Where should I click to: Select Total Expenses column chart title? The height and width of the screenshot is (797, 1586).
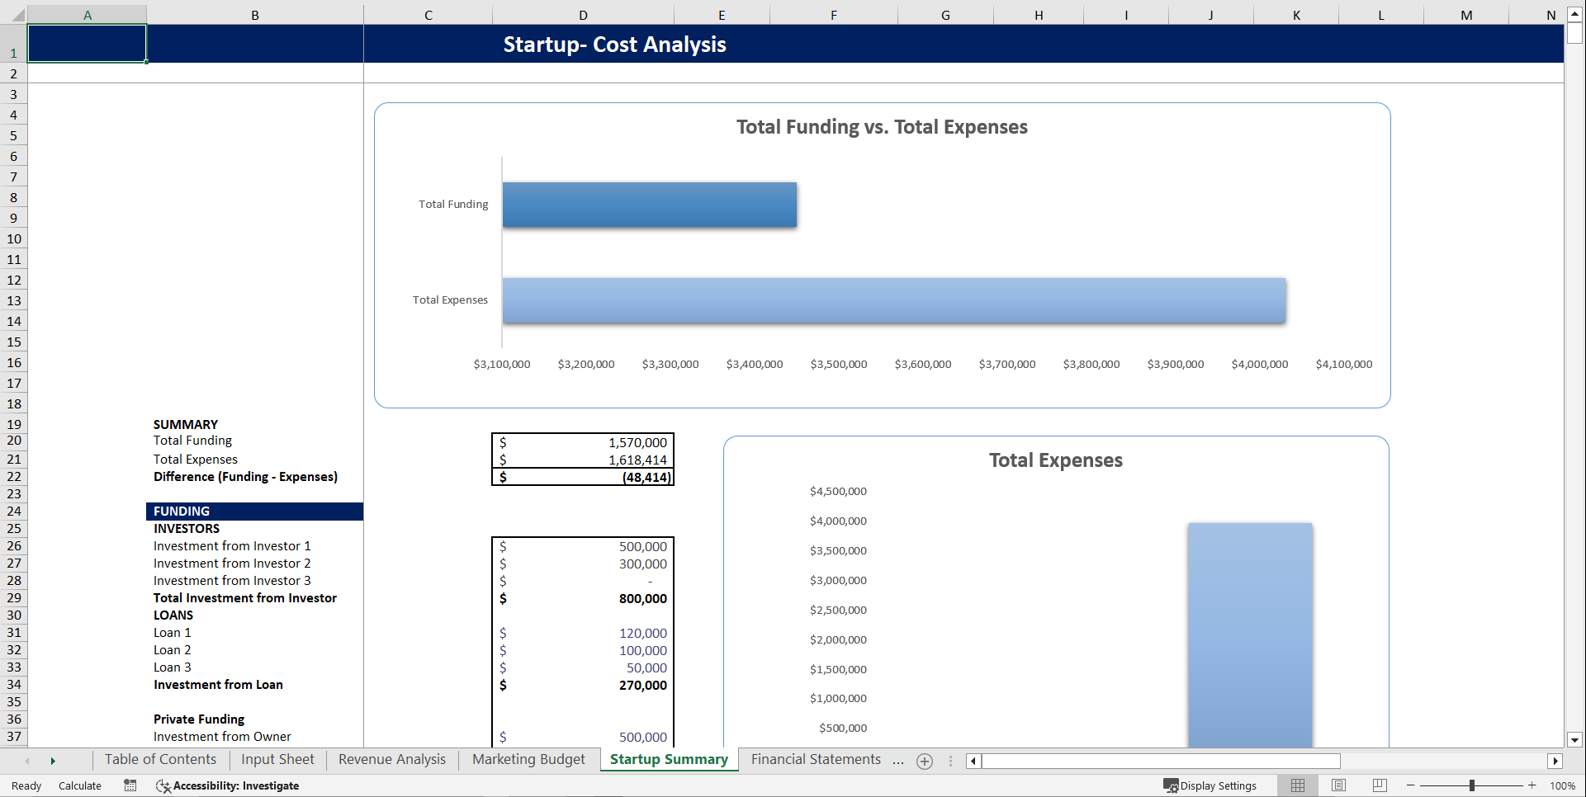click(x=1056, y=460)
